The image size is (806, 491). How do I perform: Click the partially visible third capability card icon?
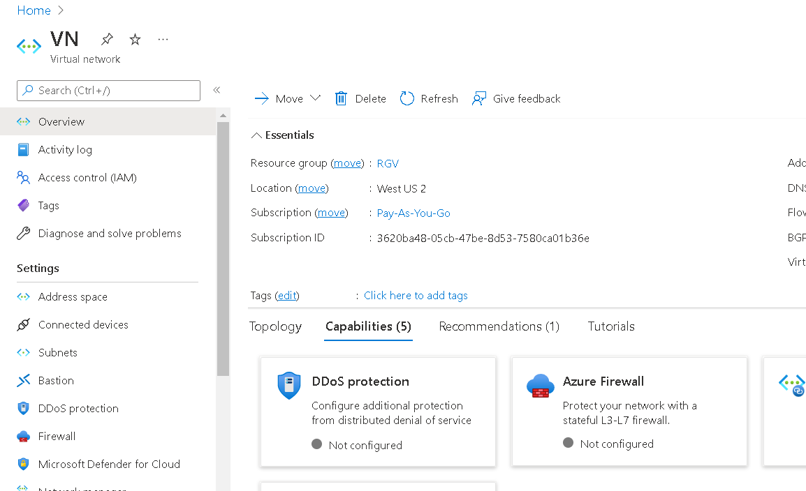tap(791, 385)
